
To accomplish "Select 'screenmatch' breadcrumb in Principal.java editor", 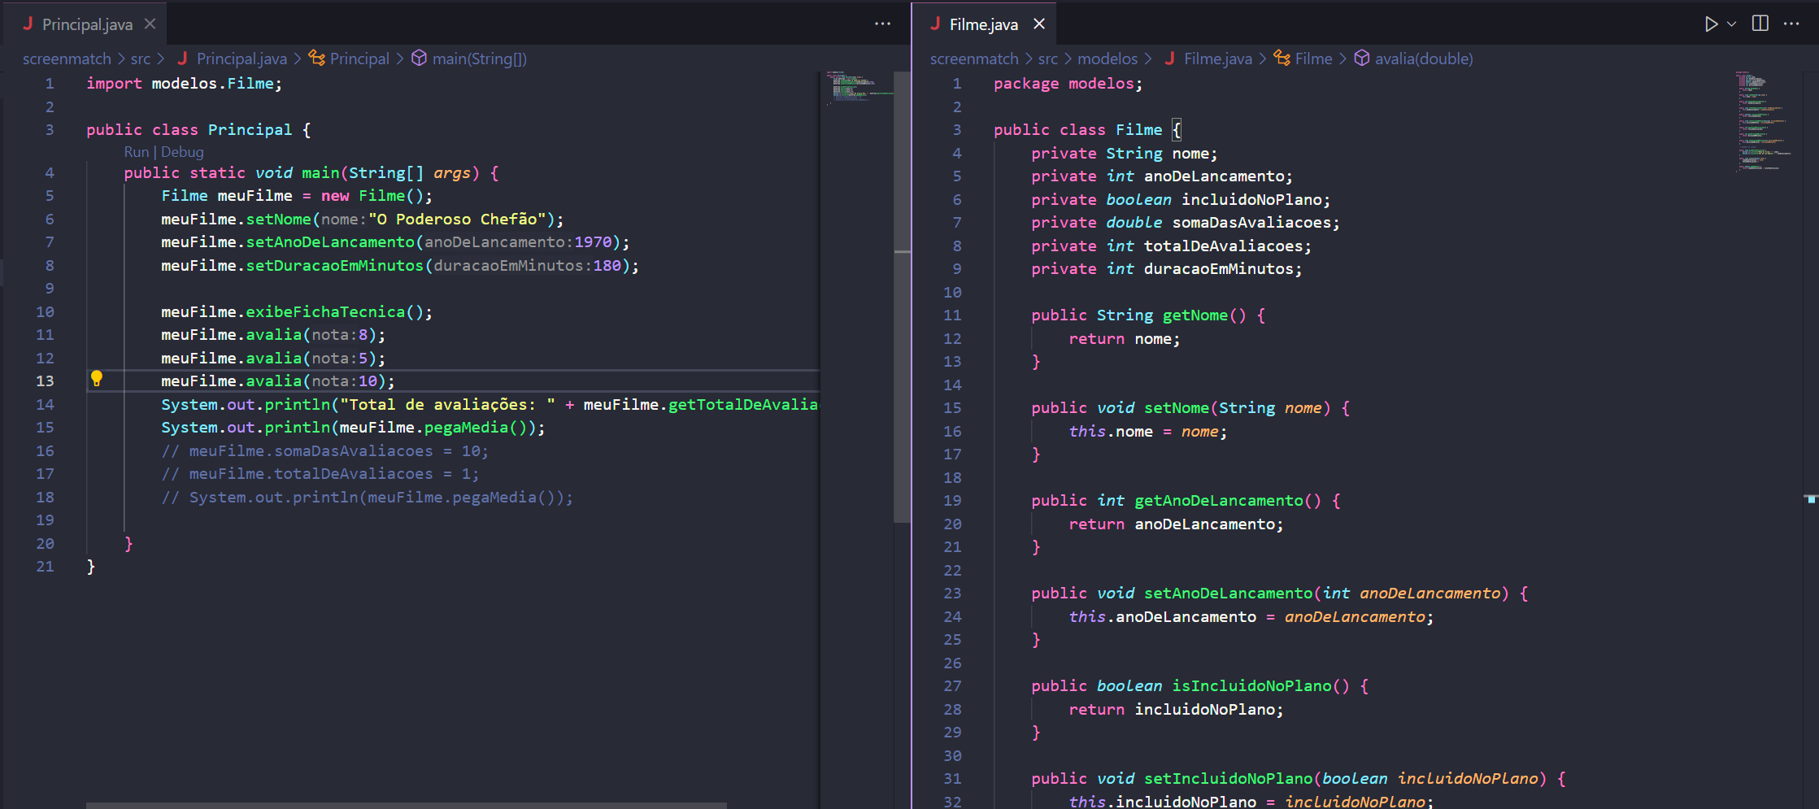I will [x=67, y=59].
